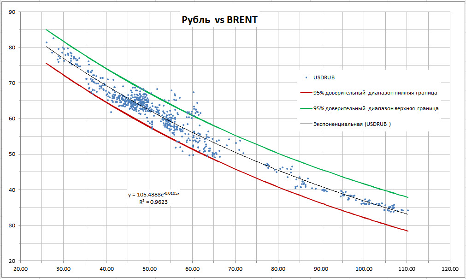Viewport: 466px width, 279px height.
Task: Select legend label ending "нижняя граница"
Action: tap(375, 93)
